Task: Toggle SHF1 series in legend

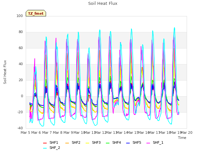Action: pos(51,142)
